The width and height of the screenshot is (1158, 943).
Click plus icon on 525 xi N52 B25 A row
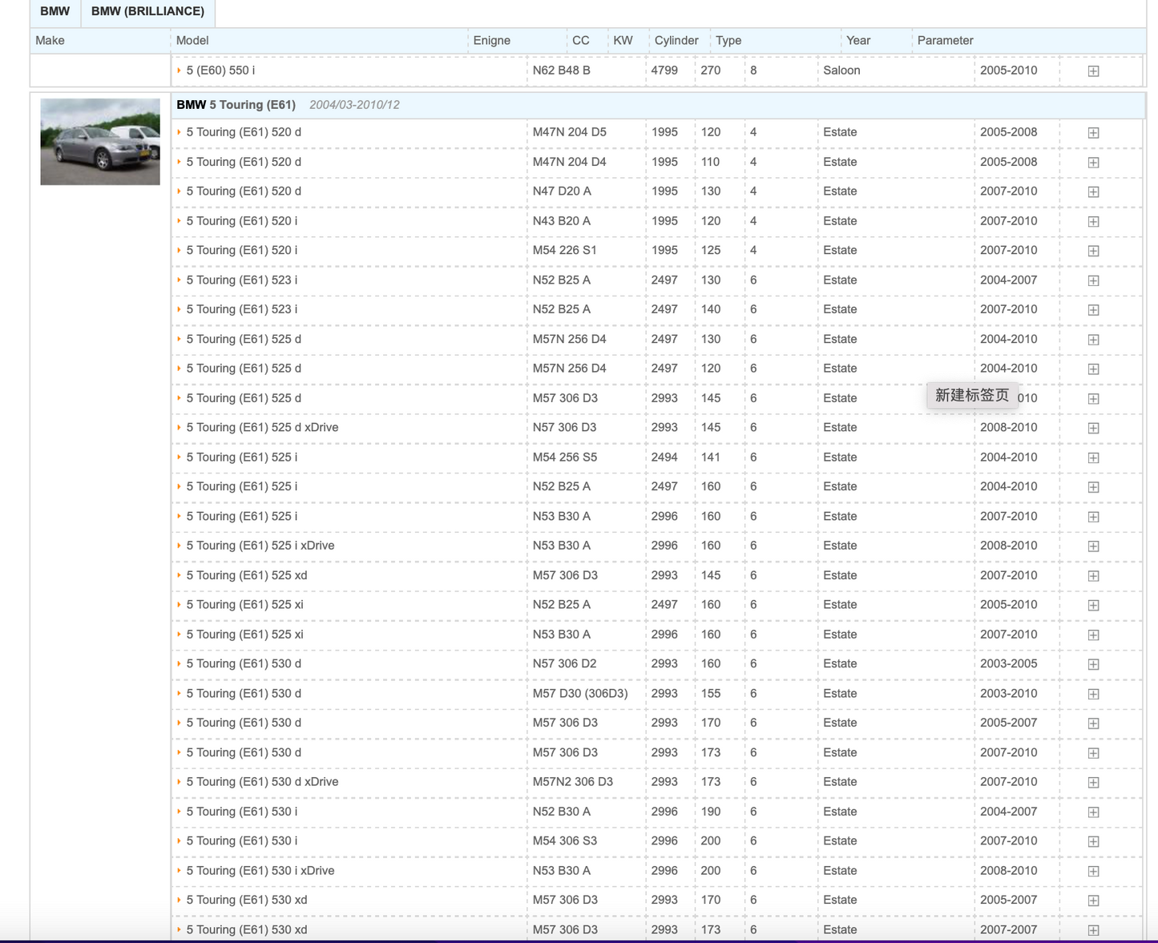pos(1093,606)
